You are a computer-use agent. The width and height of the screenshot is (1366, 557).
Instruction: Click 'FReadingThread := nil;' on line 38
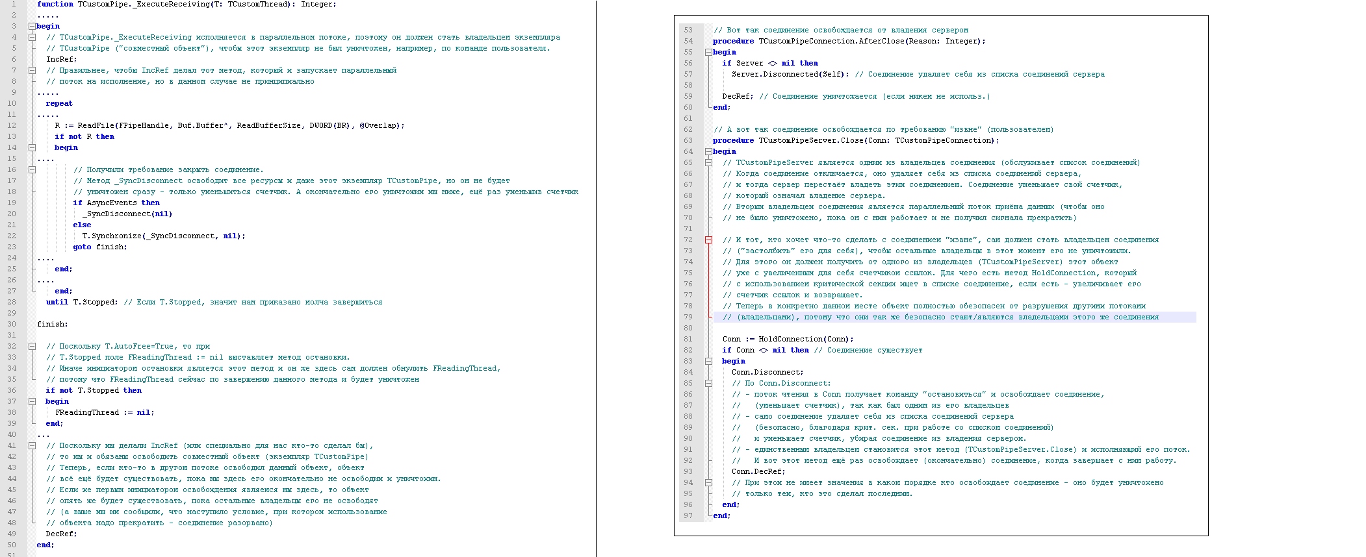tap(105, 413)
